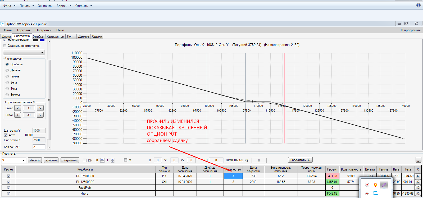Viewport: 423px width, 198px height.
Task: Delete the RI107500BP0 row with X button
Action: pos(418,176)
